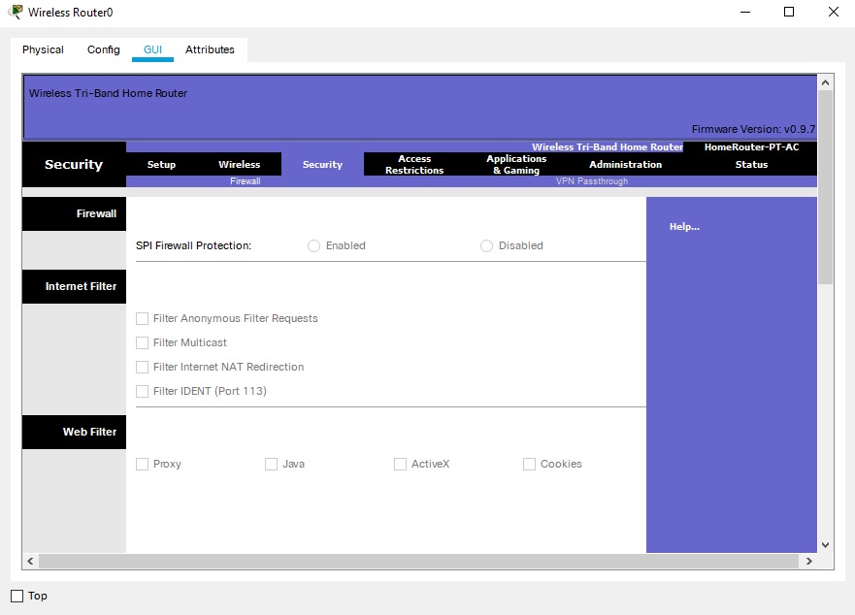Select Disabled for SPI Firewall Protection
This screenshot has width=855, height=615.
(486, 246)
